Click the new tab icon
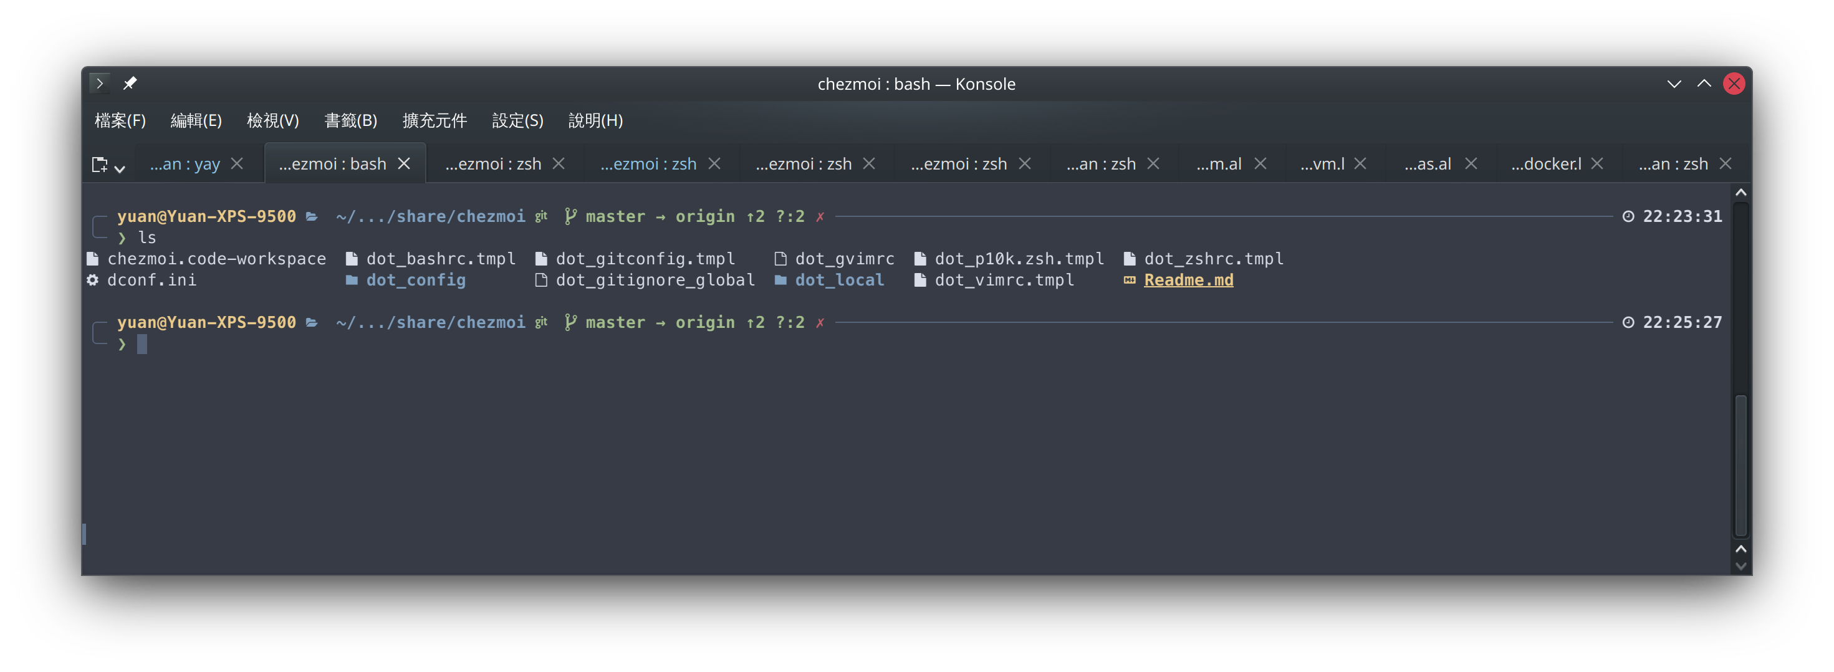 click(100, 165)
